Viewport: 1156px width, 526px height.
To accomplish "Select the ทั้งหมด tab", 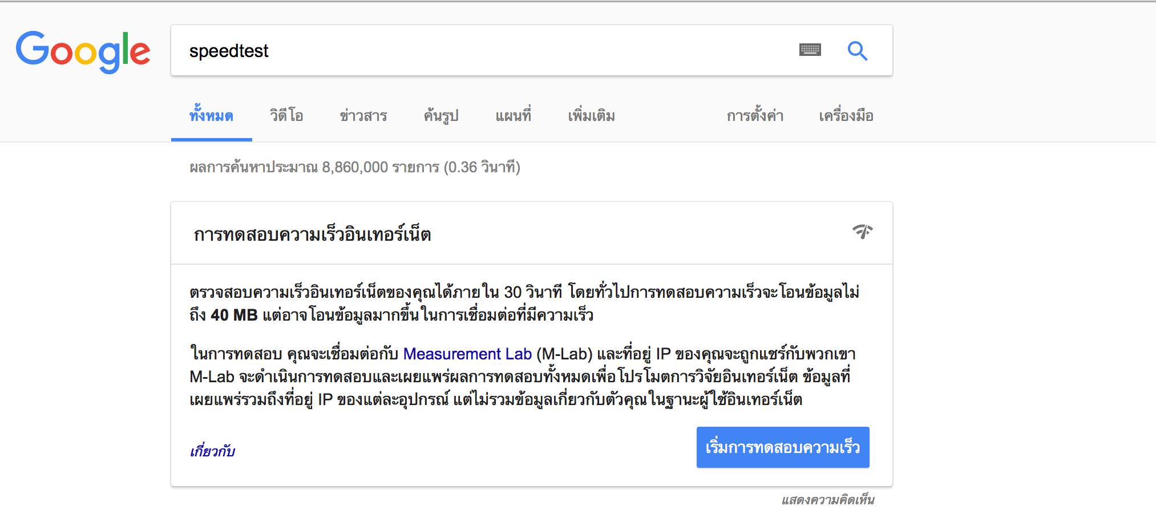I will [211, 116].
